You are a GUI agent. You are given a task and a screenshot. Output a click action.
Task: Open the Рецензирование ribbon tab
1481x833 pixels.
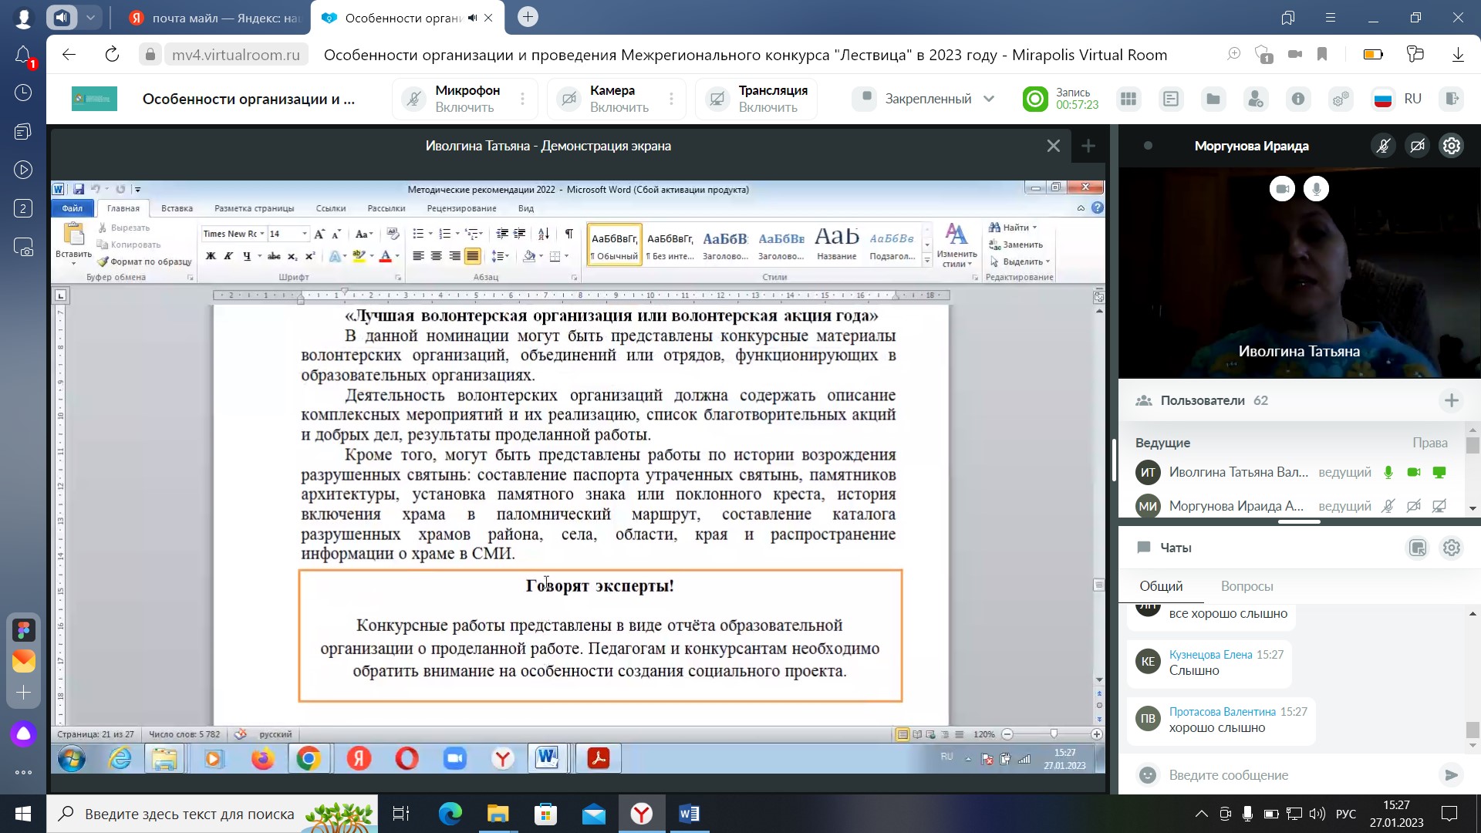[x=461, y=208]
